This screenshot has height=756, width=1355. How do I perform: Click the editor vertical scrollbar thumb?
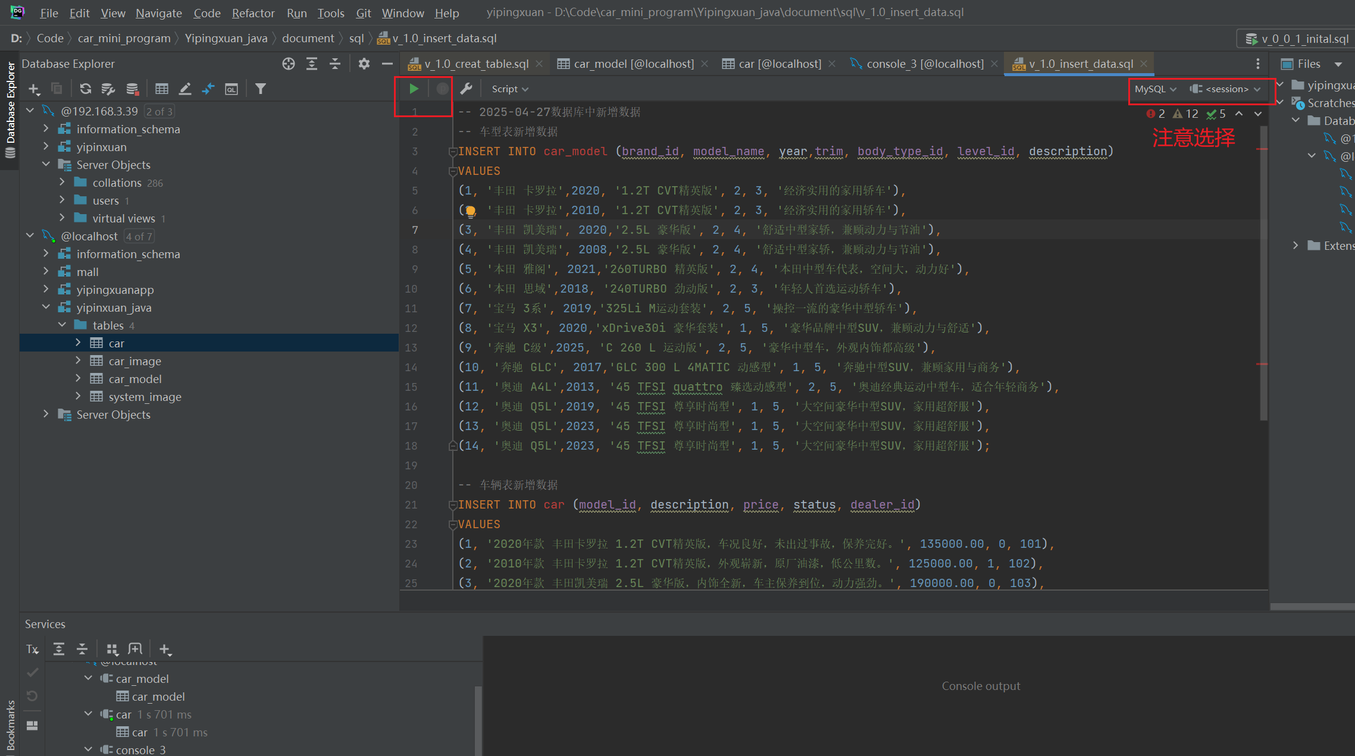point(1263,268)
